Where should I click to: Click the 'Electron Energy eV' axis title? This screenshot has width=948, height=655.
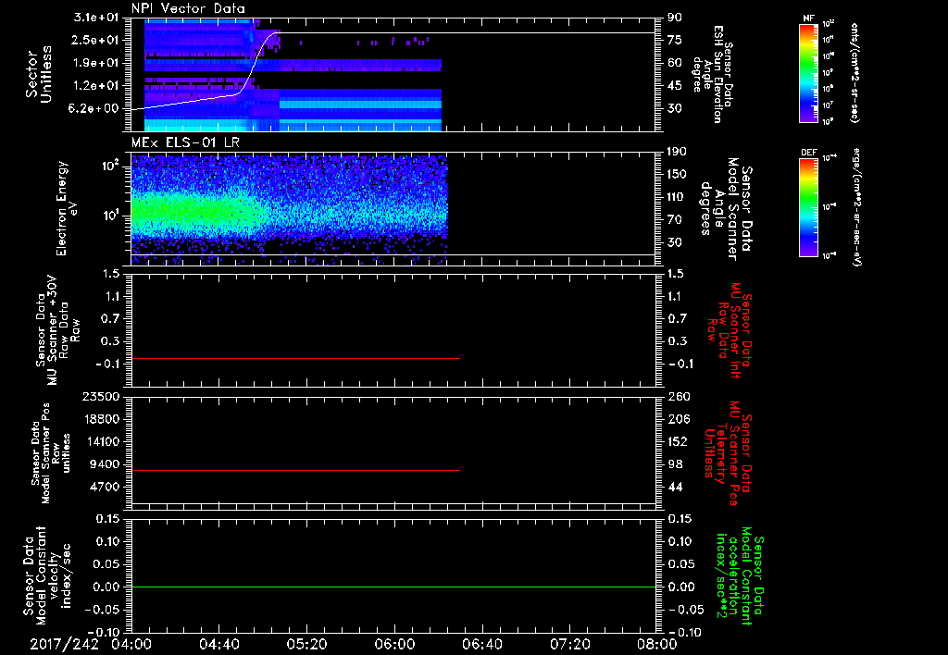click(x=68, y=208)
